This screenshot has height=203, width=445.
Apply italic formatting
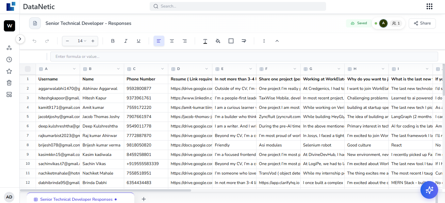click(126, 41)
